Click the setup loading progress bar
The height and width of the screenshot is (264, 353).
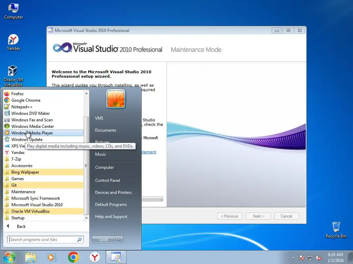(x=152, y=199)
